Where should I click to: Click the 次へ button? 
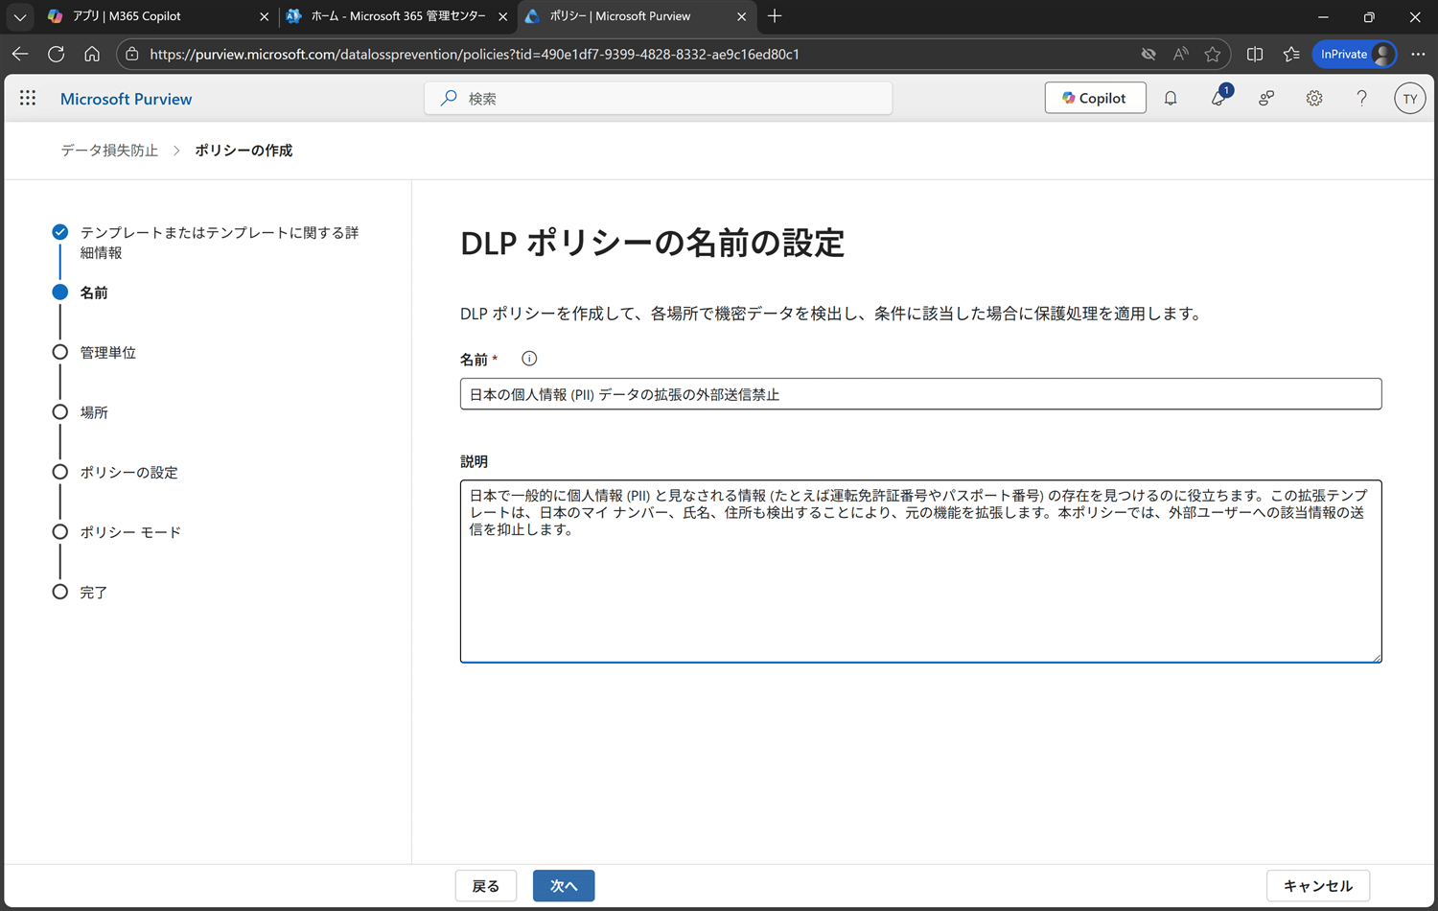(564, 886)
